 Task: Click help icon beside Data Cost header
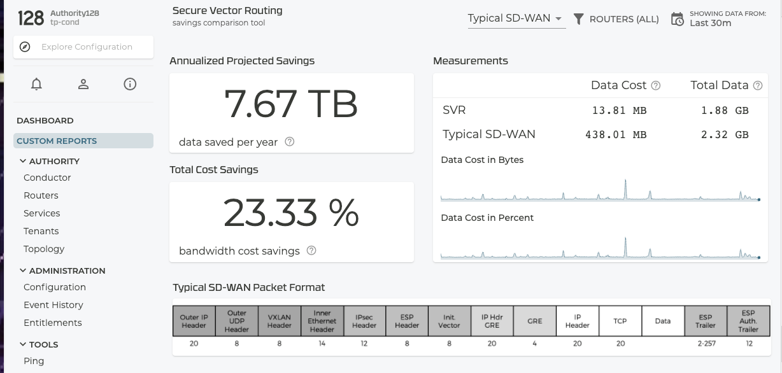656,85
